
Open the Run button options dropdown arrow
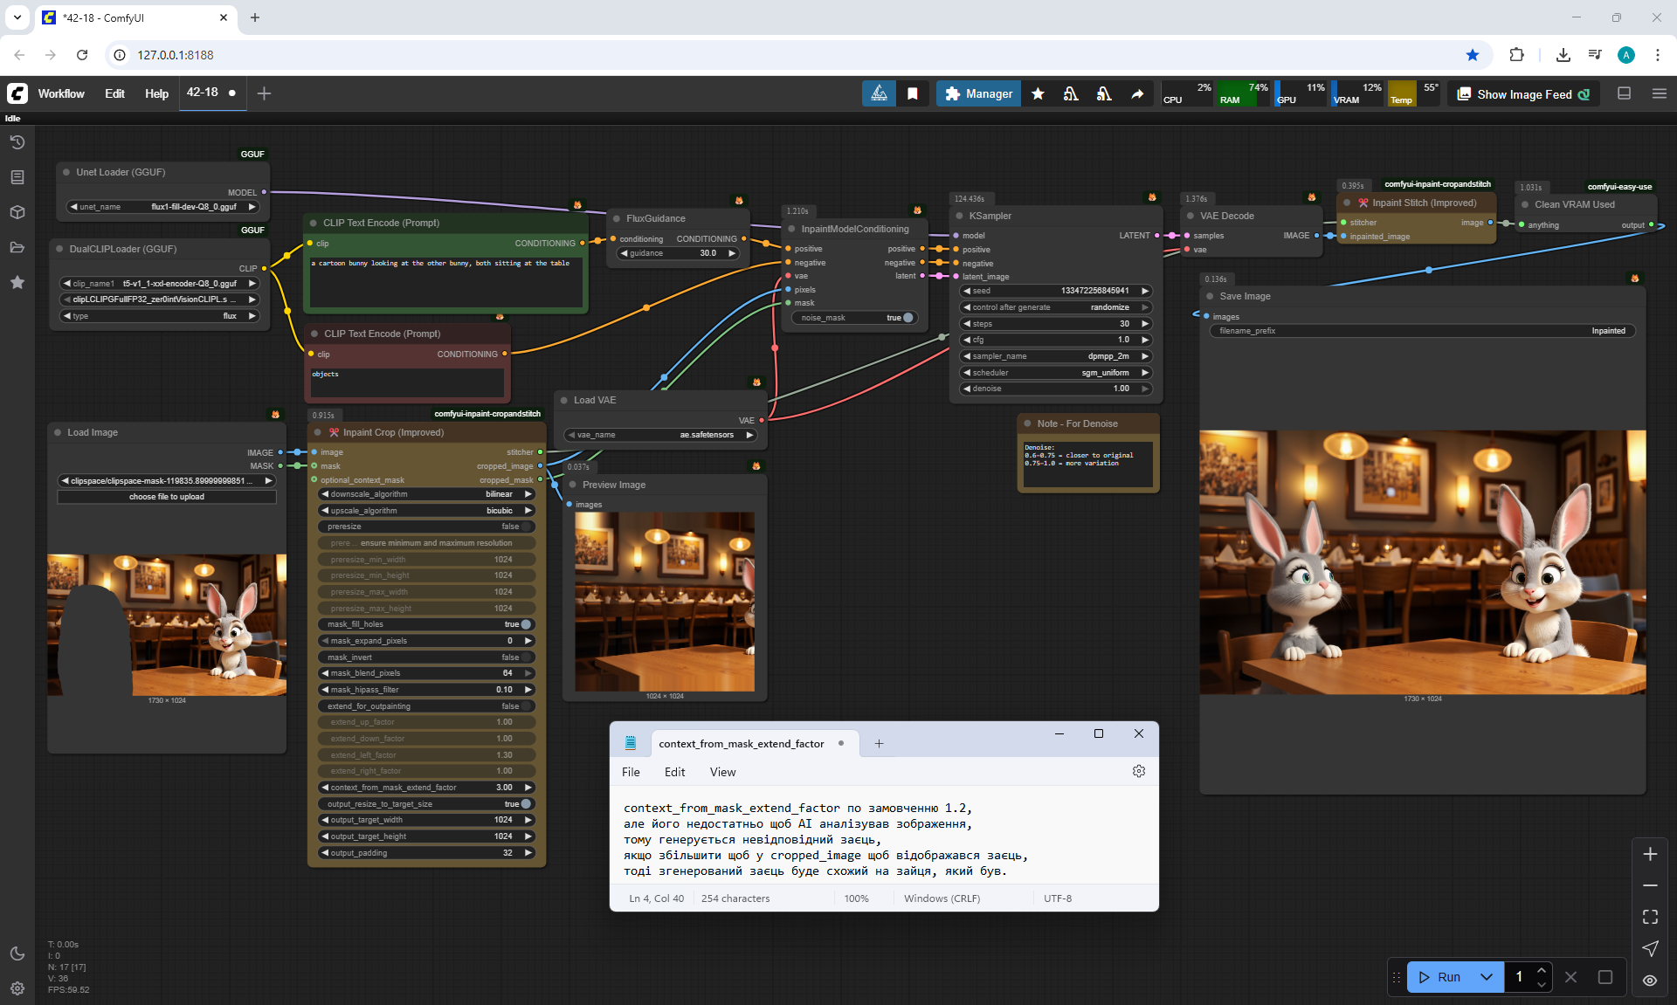click(x=1486, y=977)
